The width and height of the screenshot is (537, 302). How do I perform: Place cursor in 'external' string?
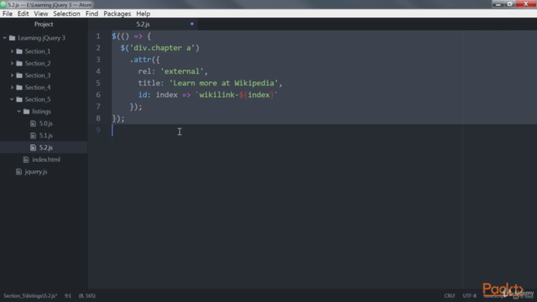(x=182, y=71)
